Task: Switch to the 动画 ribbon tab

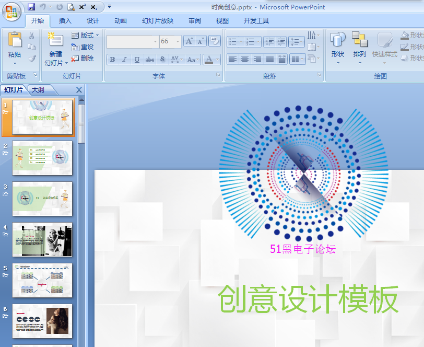Action: click(x=121, y=20)
